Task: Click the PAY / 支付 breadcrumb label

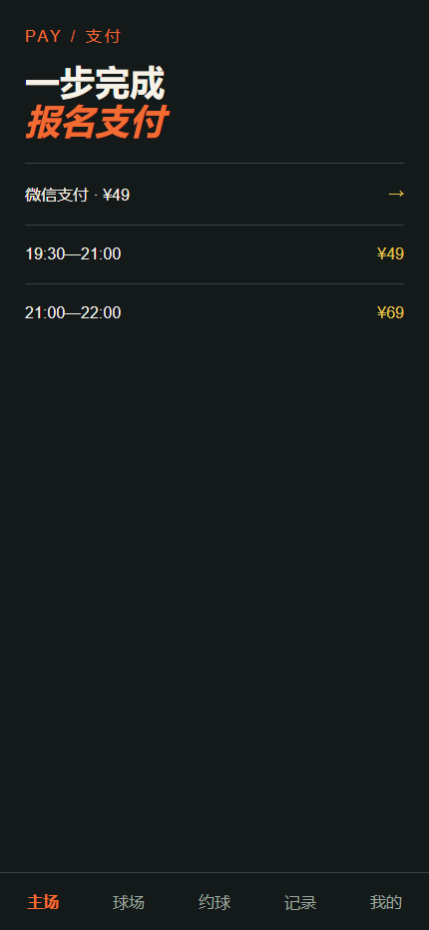Action: 73,36
